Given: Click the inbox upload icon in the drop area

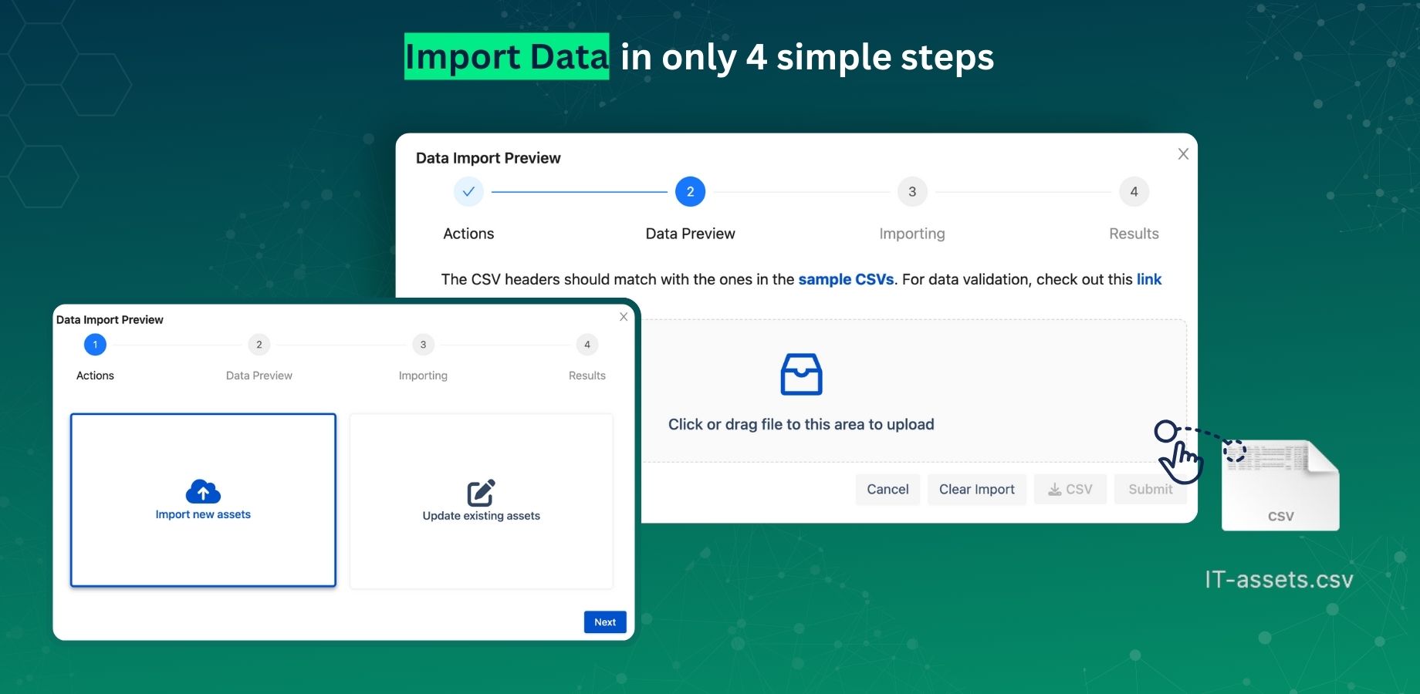Looking at the screenshot, I should pos(801,374).
